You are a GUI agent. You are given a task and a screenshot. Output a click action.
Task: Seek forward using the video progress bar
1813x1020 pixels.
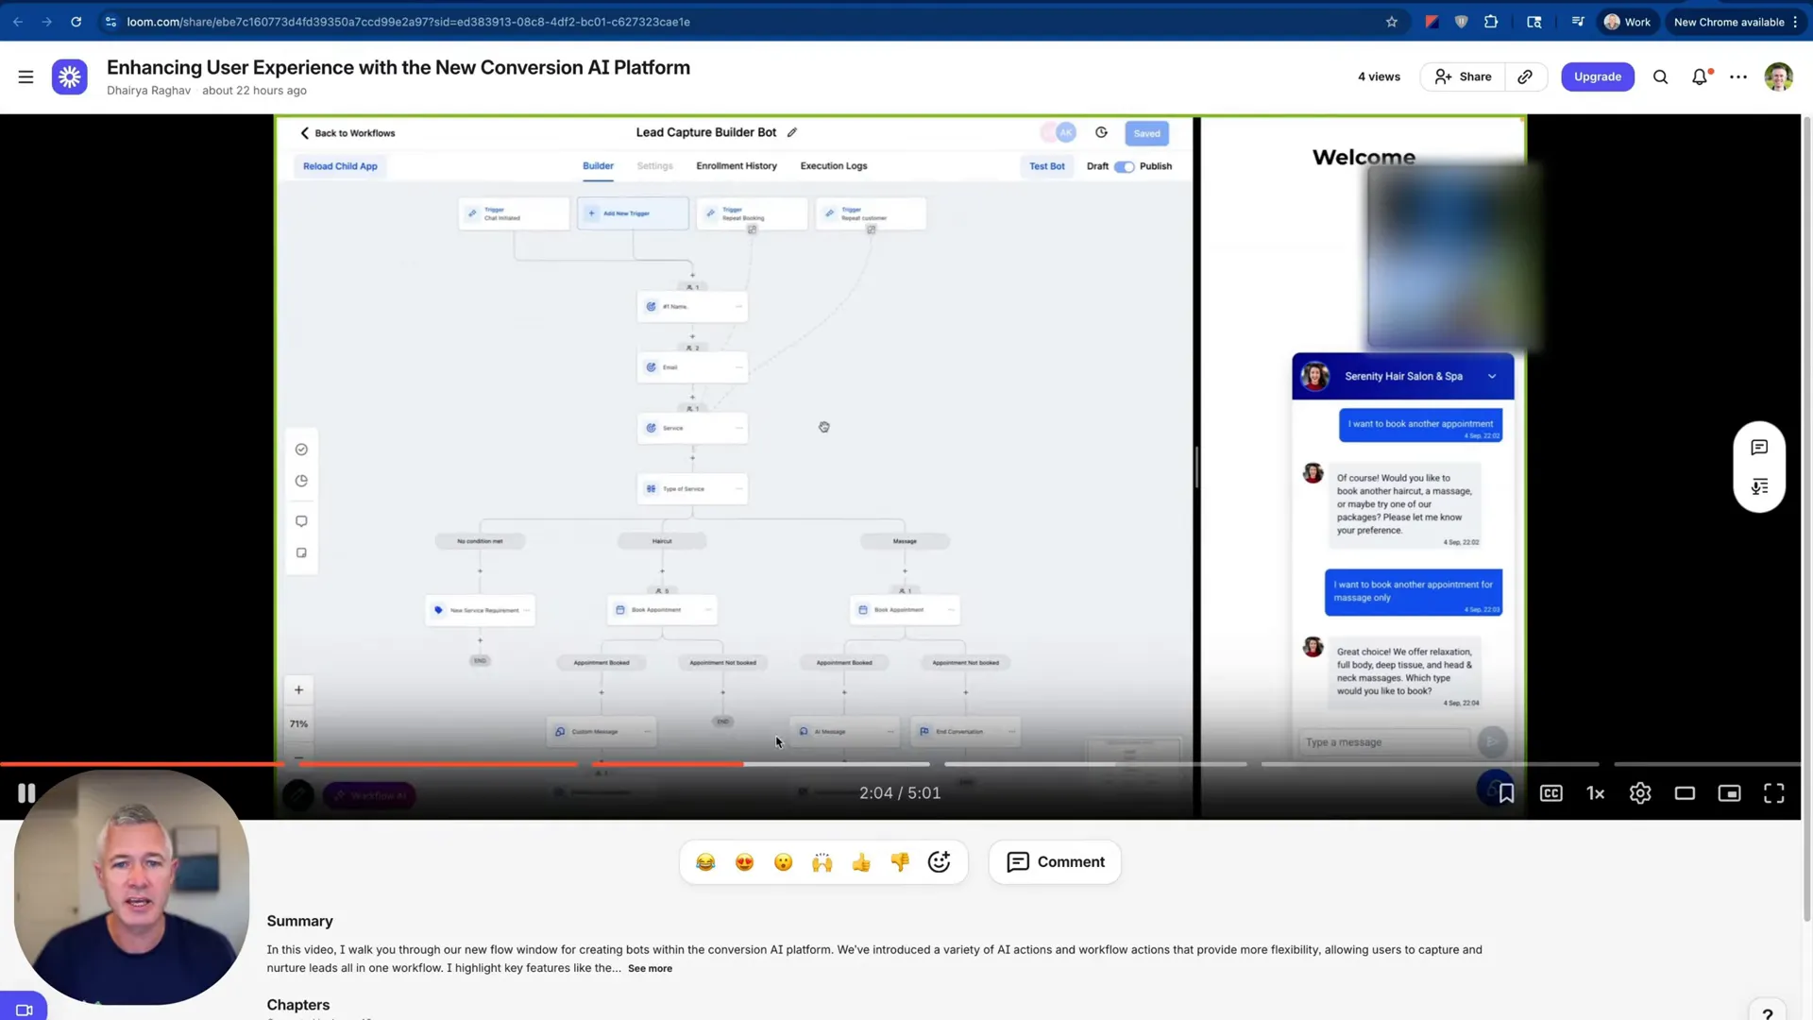[x=1086, y=764]
